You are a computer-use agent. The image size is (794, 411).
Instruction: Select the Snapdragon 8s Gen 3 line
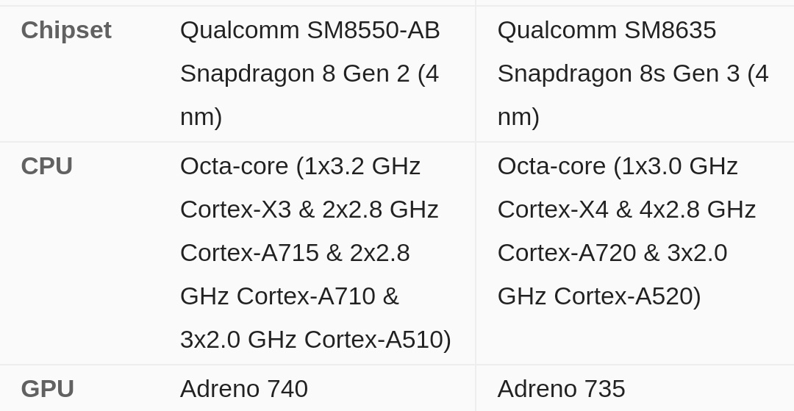632,74
